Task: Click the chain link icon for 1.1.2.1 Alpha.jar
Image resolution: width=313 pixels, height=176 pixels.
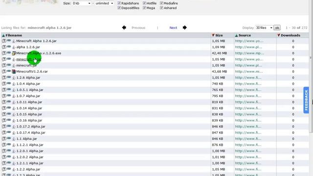Action: [9, 144]
